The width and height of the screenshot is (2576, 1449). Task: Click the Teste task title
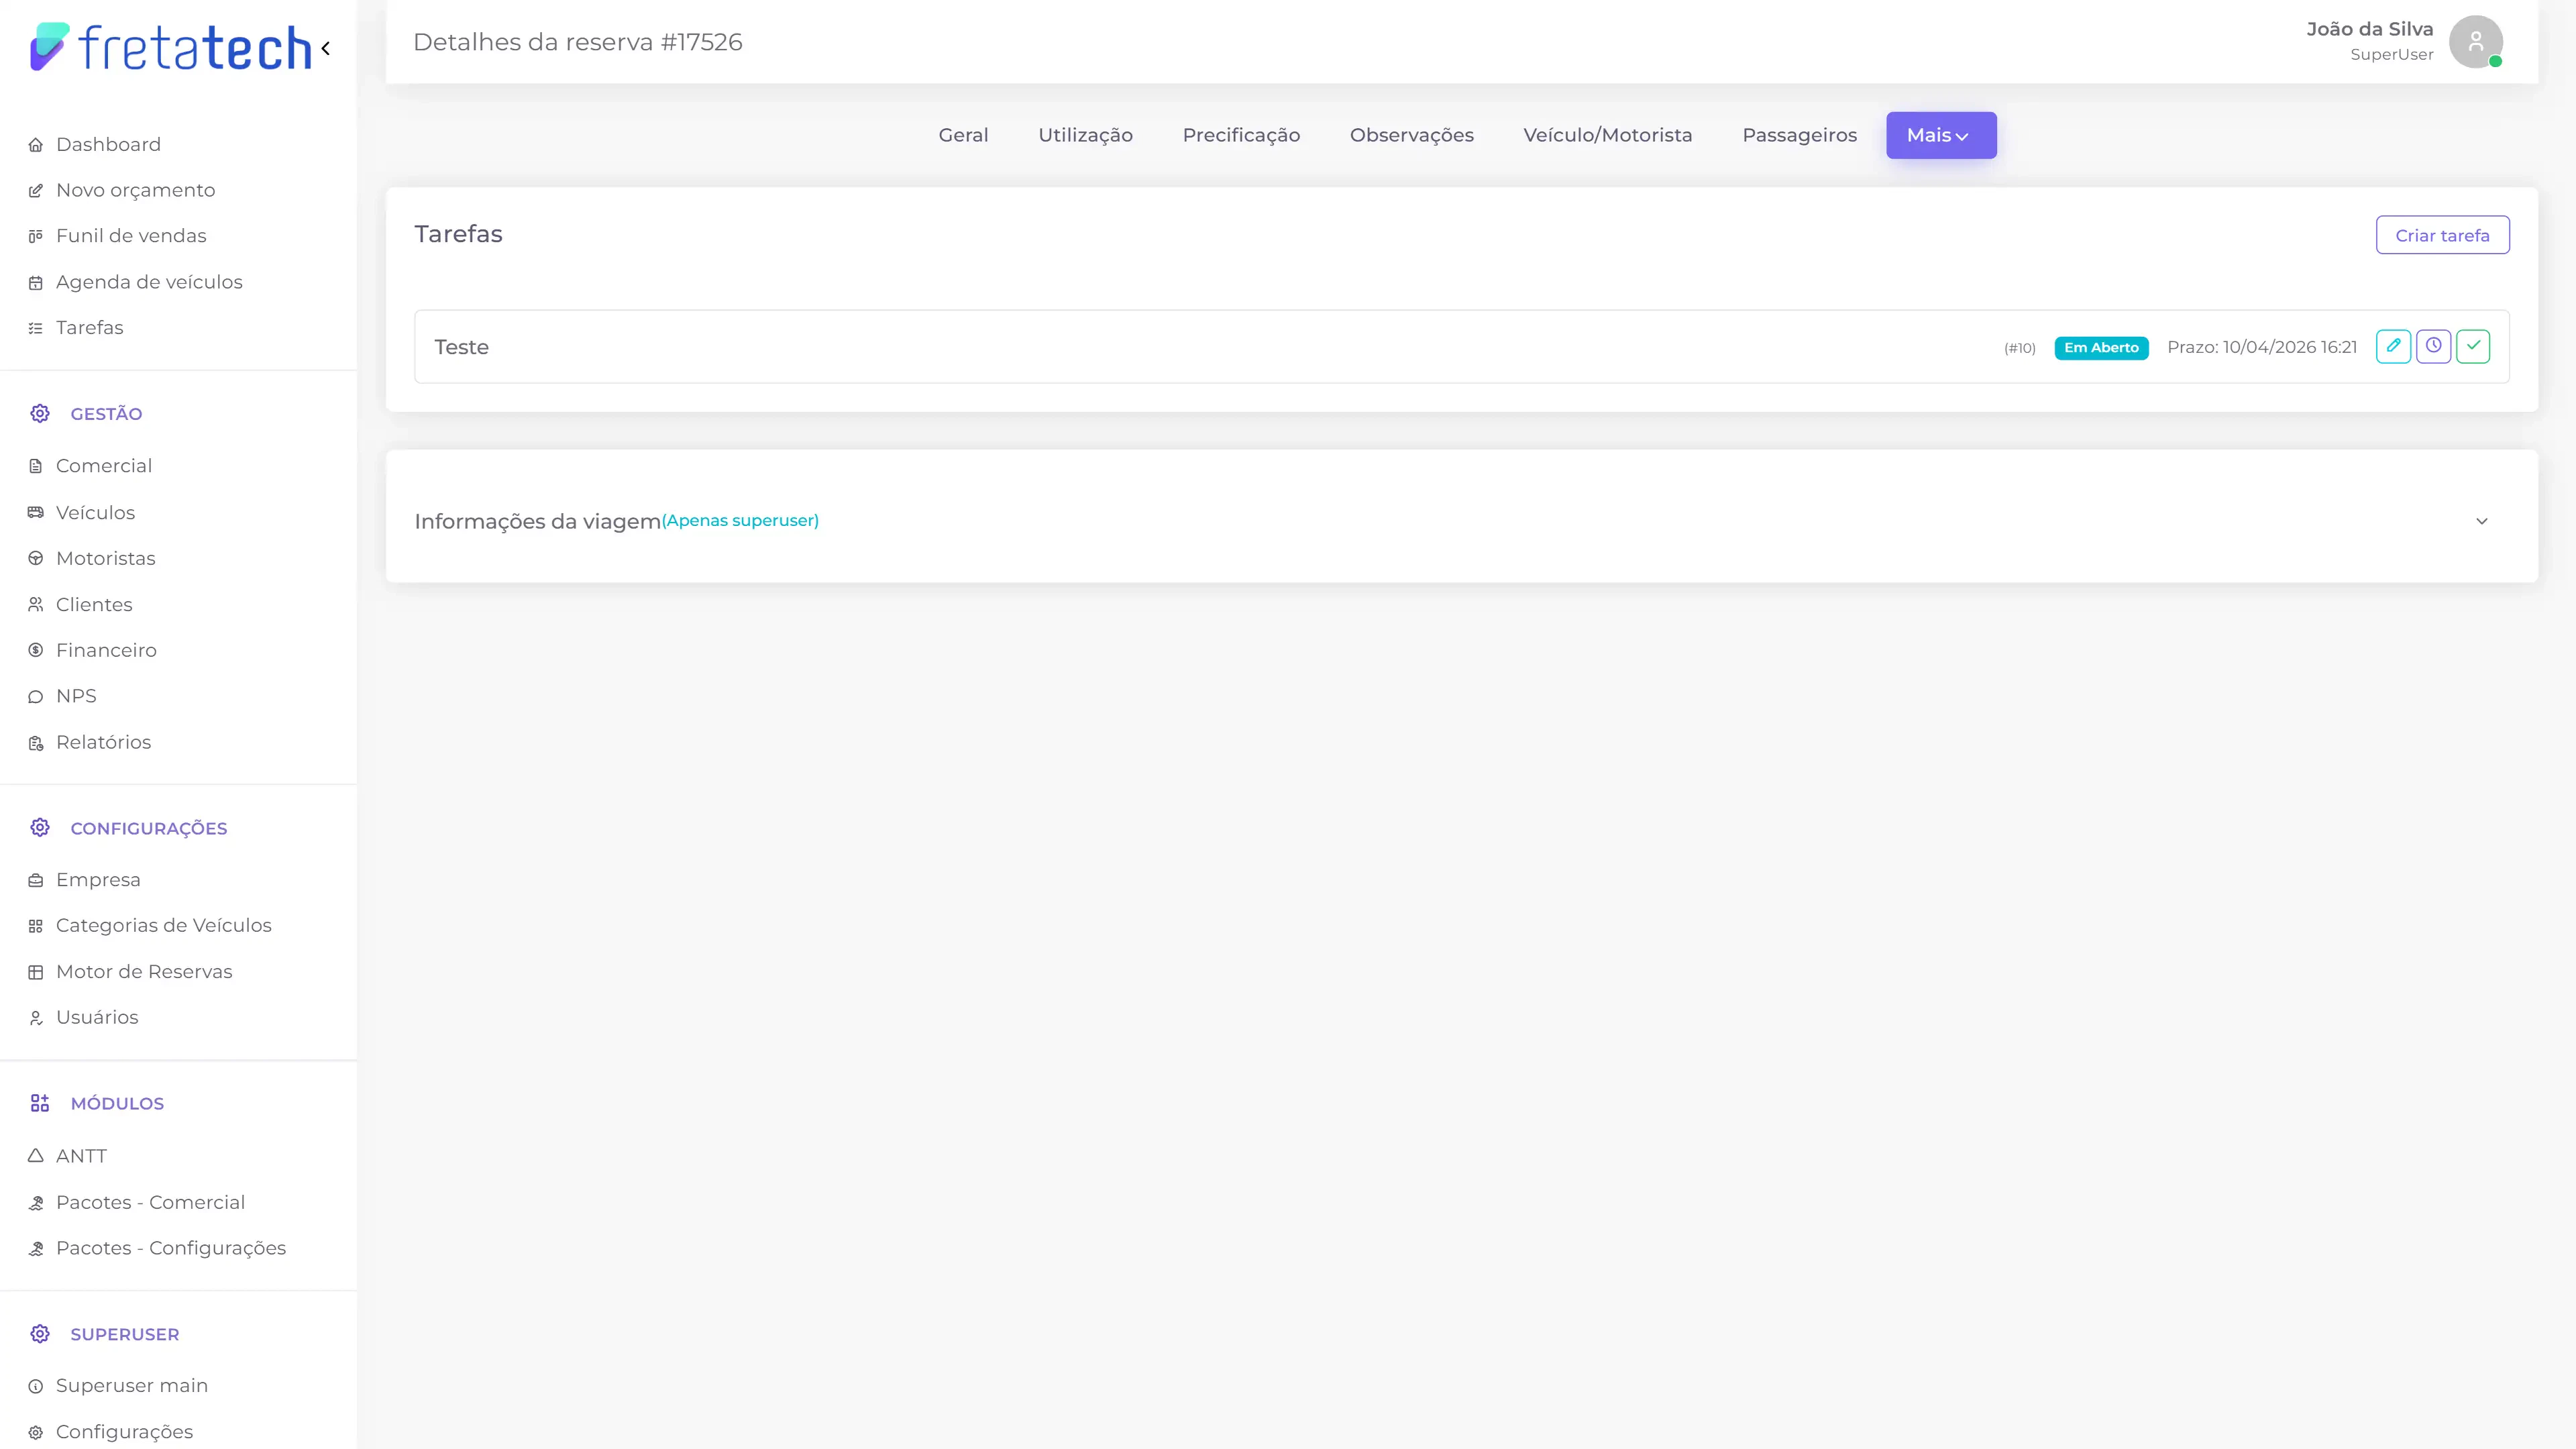click(461, 347)
